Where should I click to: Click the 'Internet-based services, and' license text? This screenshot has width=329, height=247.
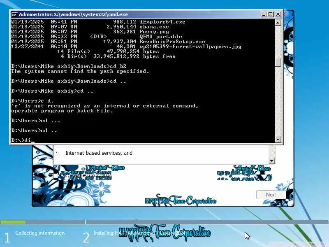point(99,153)
